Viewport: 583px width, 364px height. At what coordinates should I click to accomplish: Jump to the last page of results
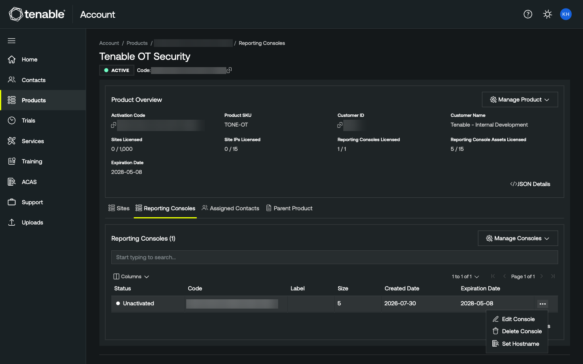[x=553, y=277]
